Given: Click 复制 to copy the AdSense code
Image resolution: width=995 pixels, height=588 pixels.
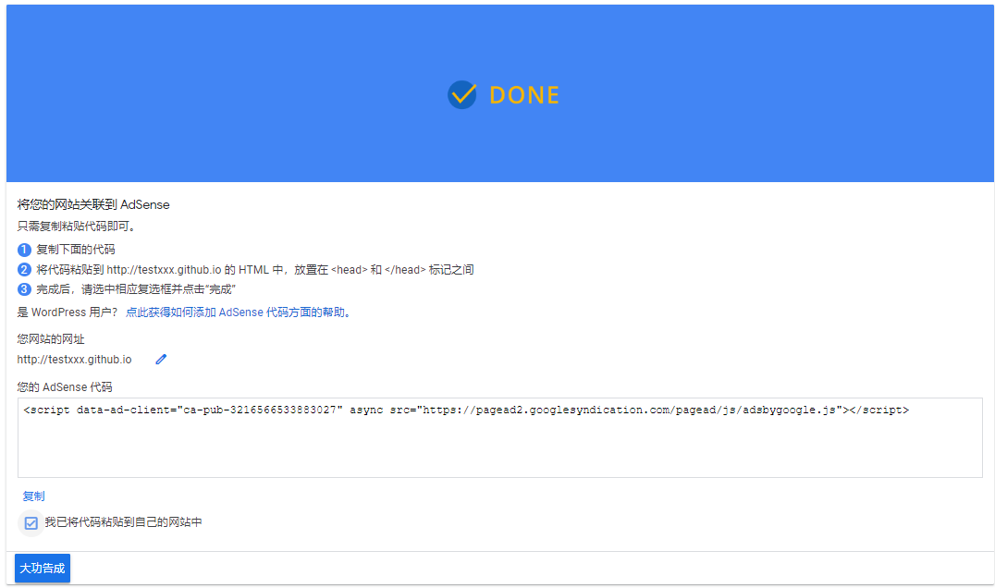Looking at the screenshot, I should 33,496.
